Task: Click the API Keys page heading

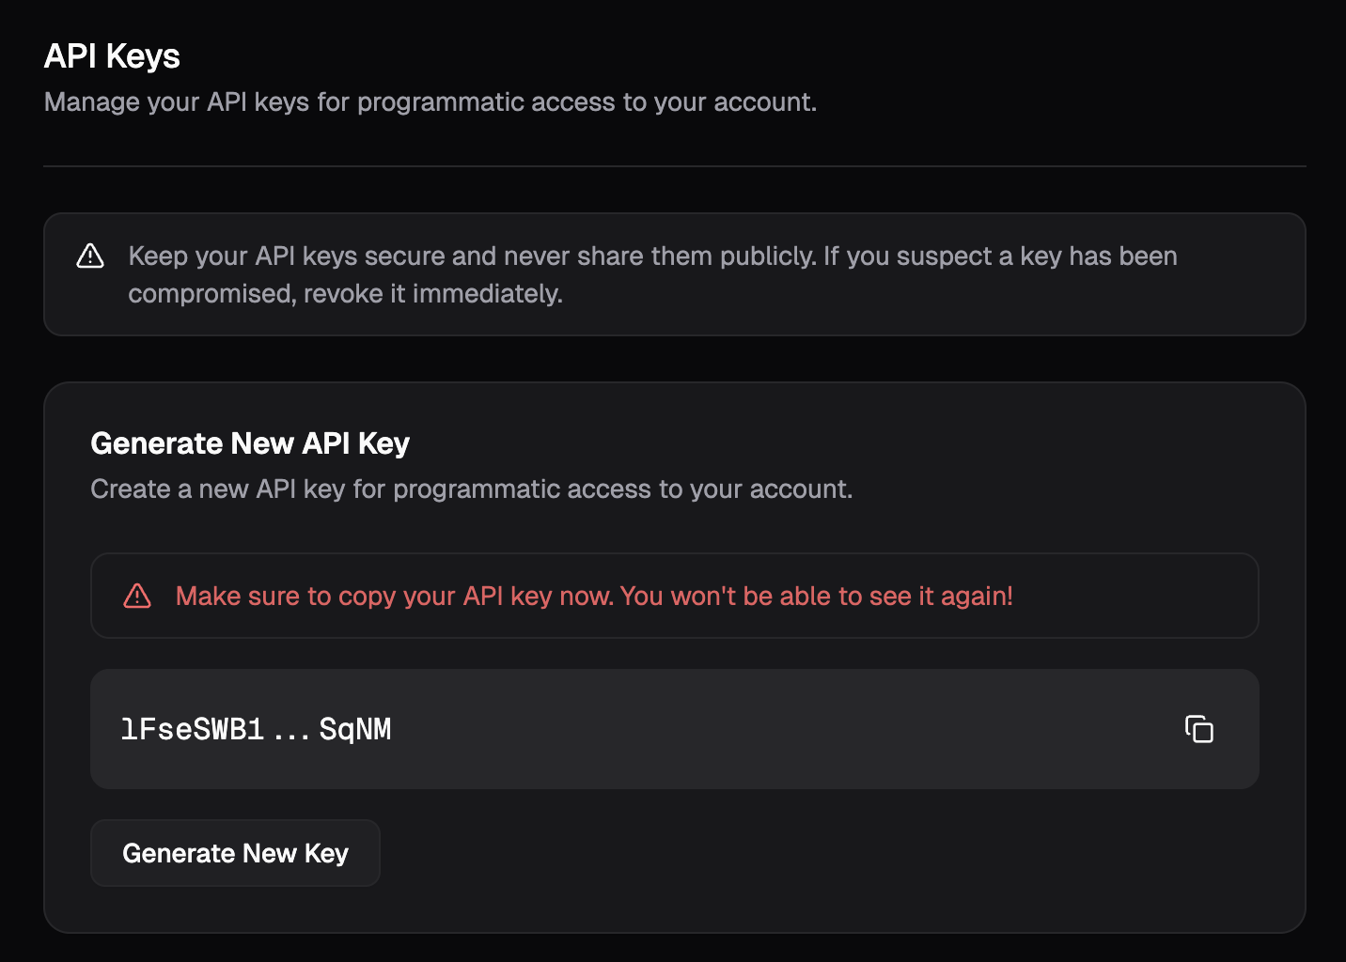Action: (112, 56)
